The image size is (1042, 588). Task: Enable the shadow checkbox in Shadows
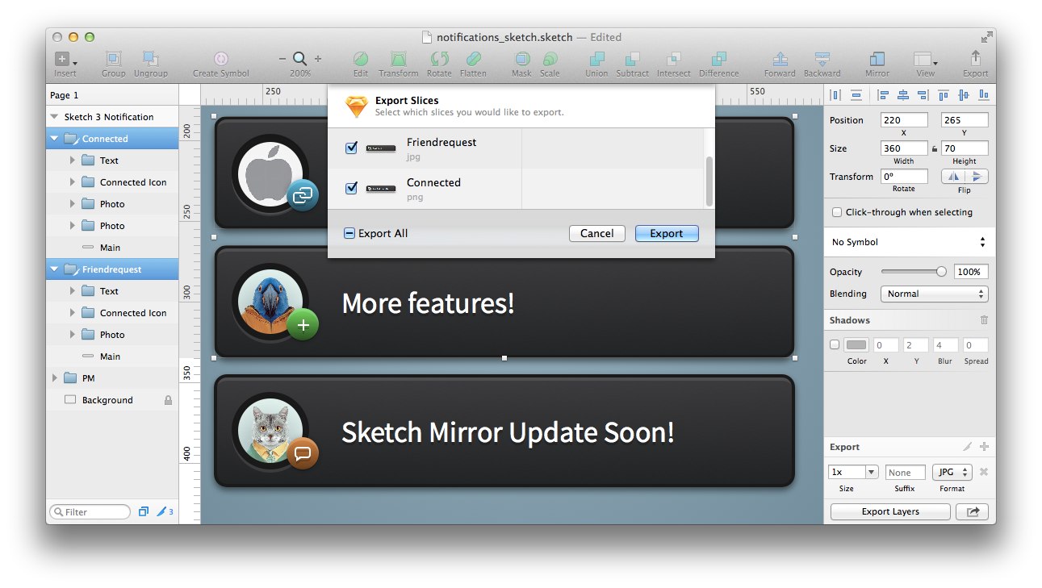tap(835, 344)
